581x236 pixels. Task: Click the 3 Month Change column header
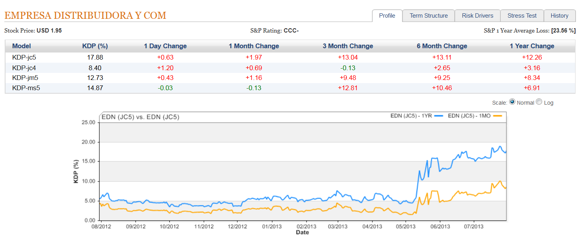pyautogui.click(x=348, y=46)
